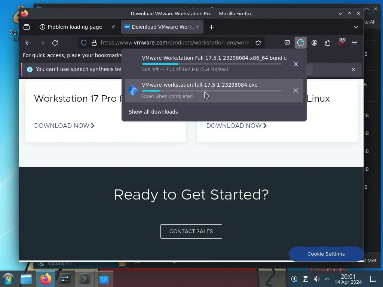Screen dimensions: 383x287
Task: Click the VMware .exe download file icon
Action: click(133, 90)
